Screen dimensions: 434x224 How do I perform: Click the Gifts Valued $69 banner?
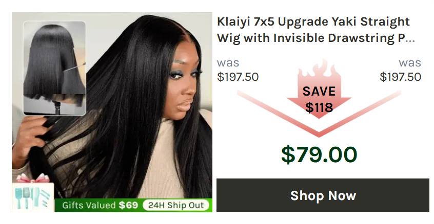point(133,205)
